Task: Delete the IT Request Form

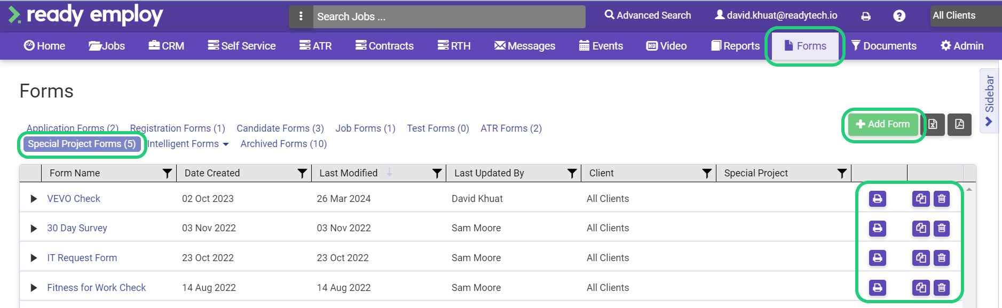Action: [942, 258]
